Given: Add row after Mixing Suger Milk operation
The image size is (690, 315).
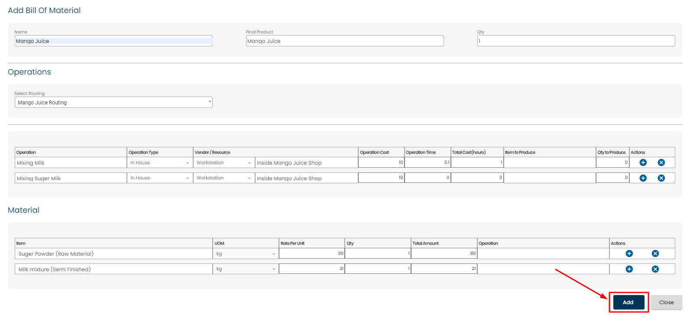Looking at the screenshot, I should click(x=643, y=178).
